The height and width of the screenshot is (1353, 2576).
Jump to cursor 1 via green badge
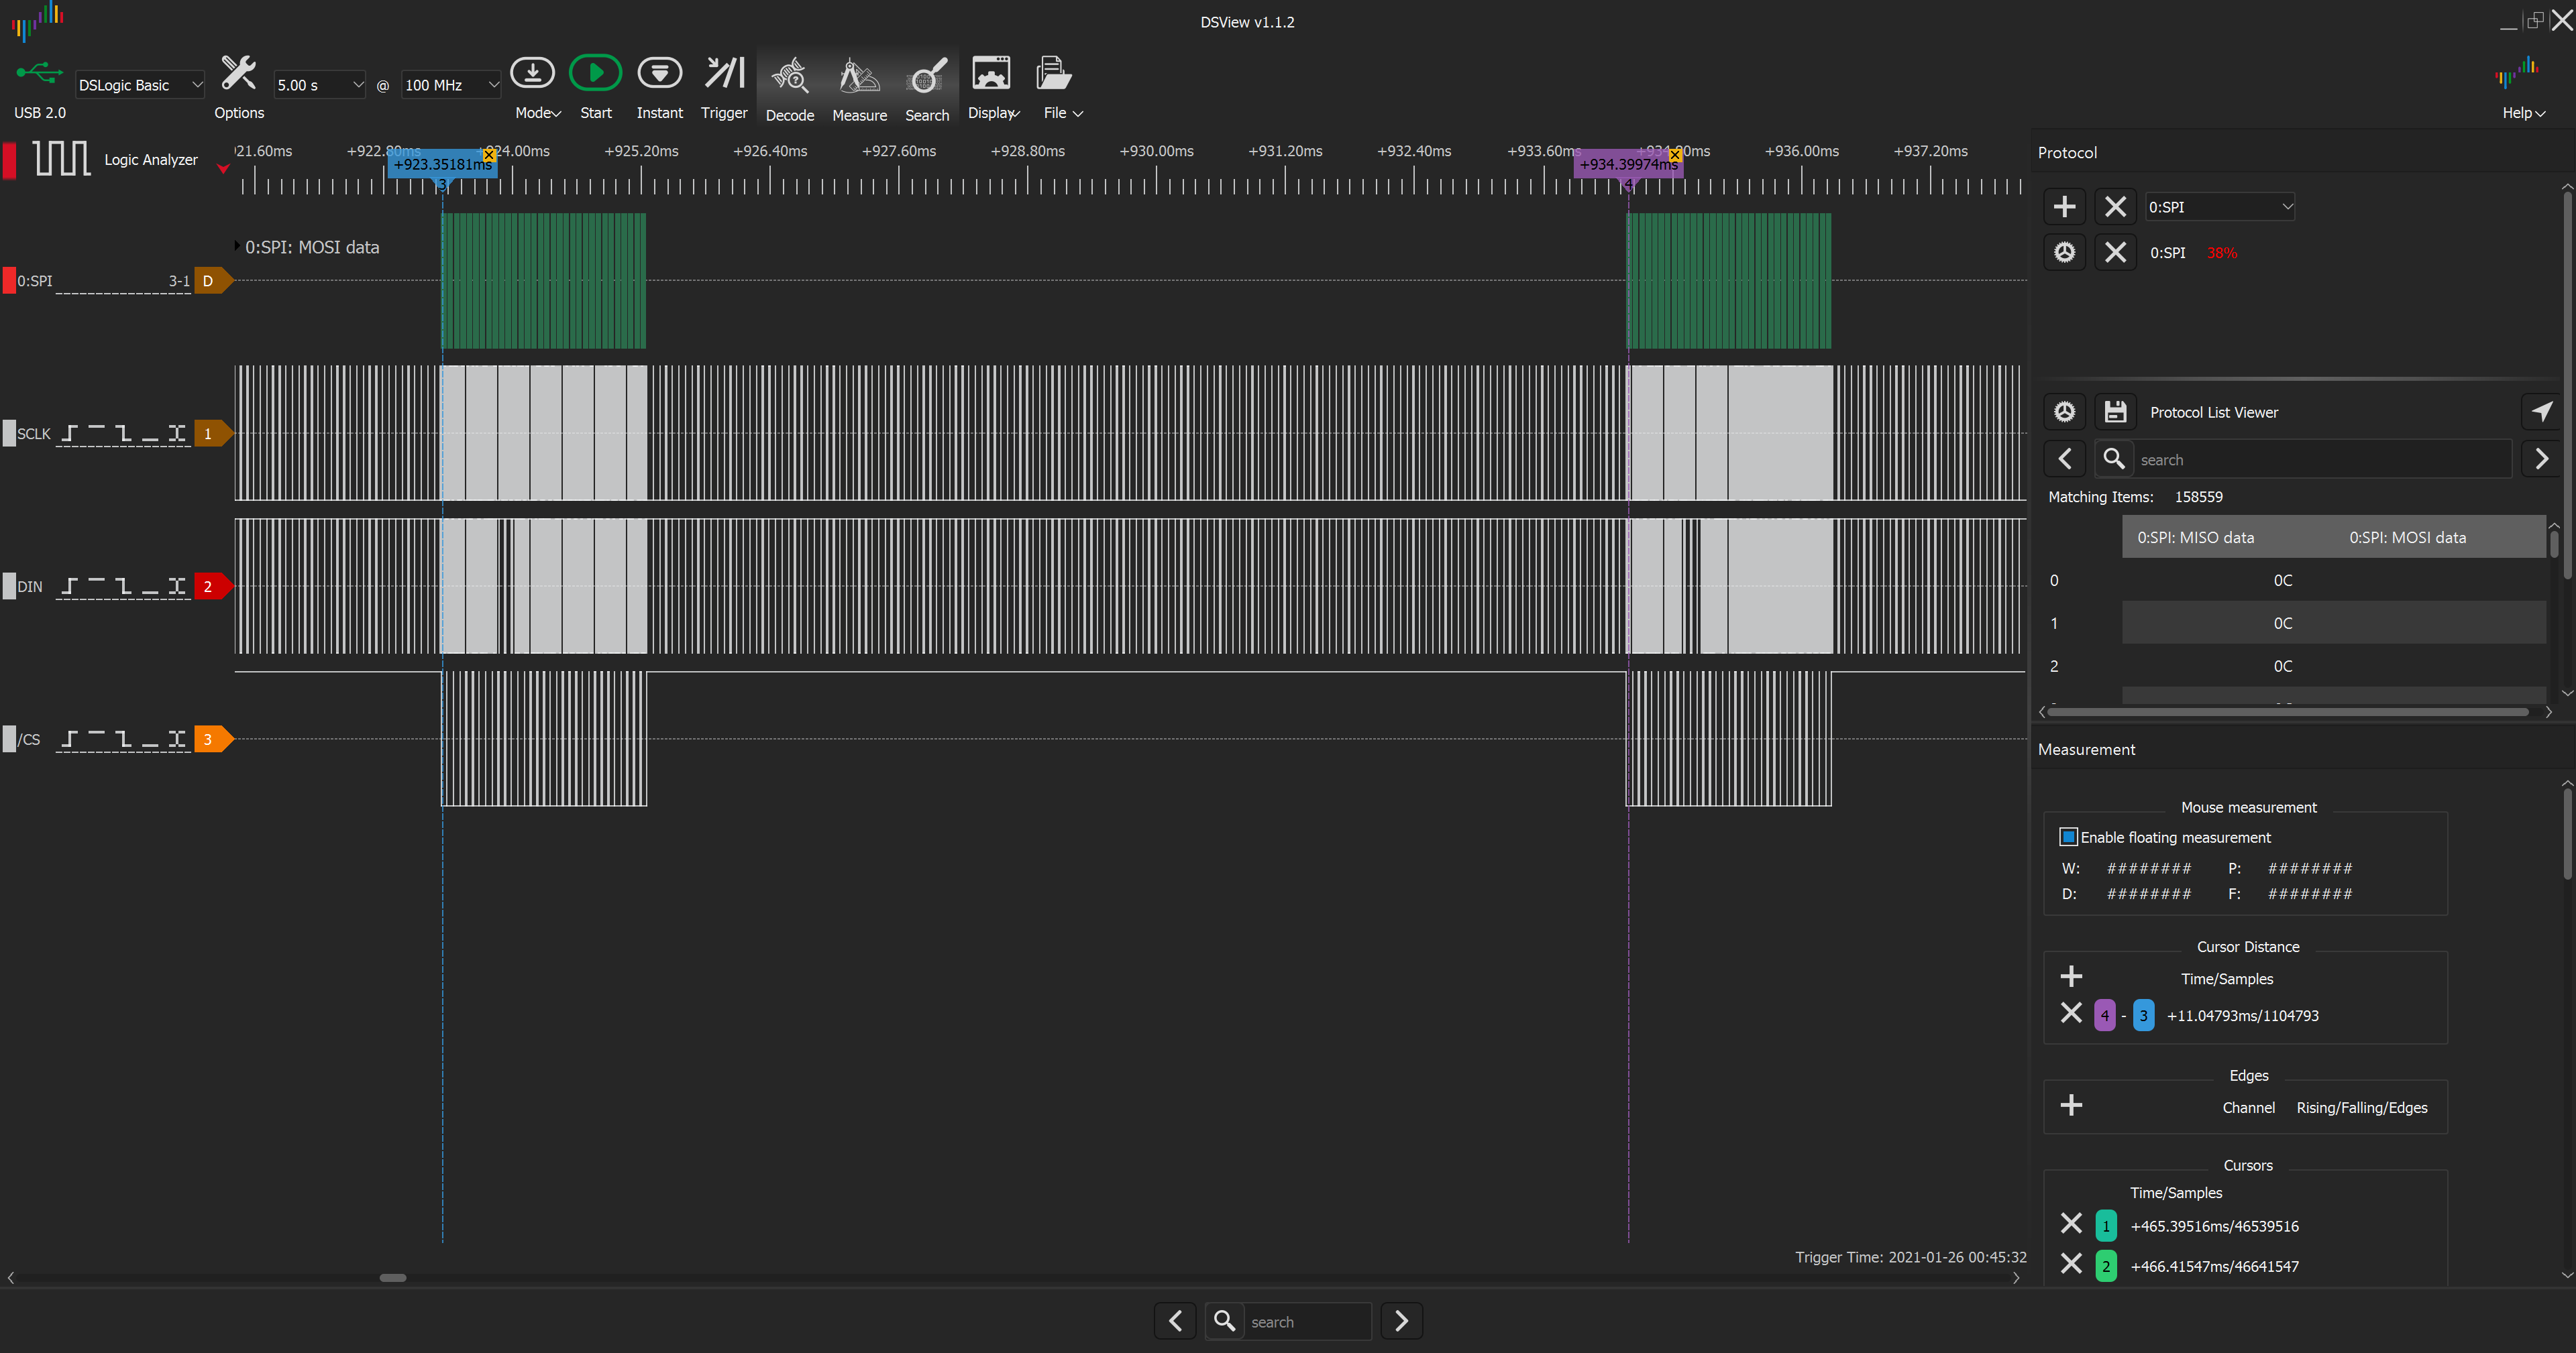(2105, 1226)
